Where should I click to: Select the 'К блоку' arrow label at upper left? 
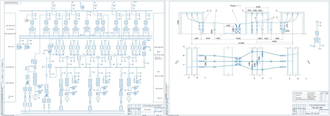[x=27, y=20]
